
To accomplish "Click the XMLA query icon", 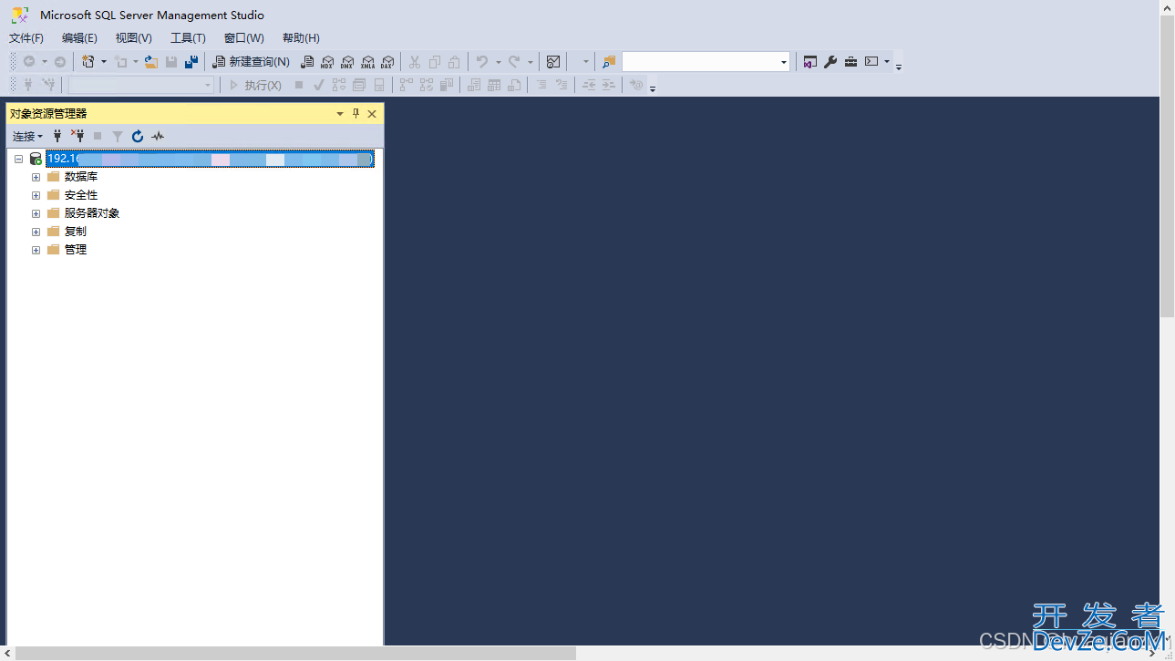I will pyautogui.click(x=367, y=62).
